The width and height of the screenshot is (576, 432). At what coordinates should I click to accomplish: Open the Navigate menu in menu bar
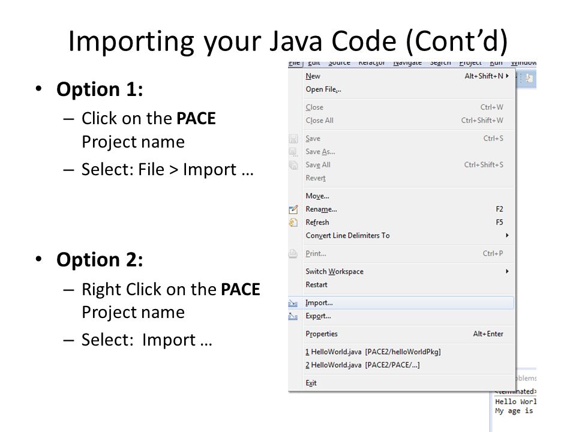point(407,63)
